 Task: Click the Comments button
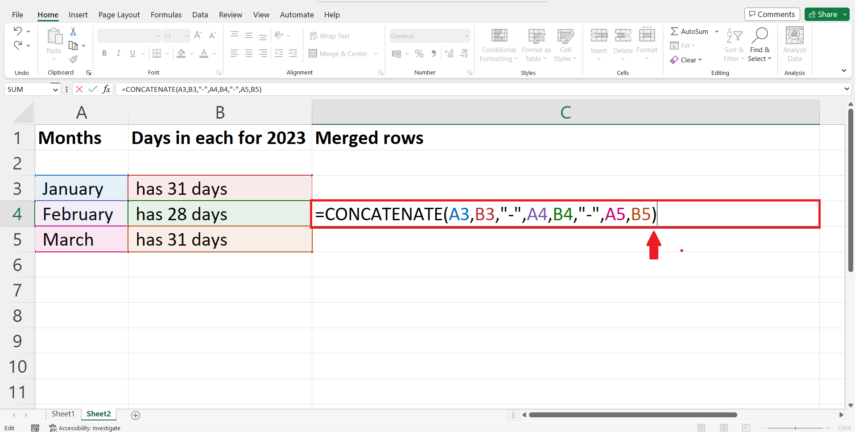pos(772,14)
